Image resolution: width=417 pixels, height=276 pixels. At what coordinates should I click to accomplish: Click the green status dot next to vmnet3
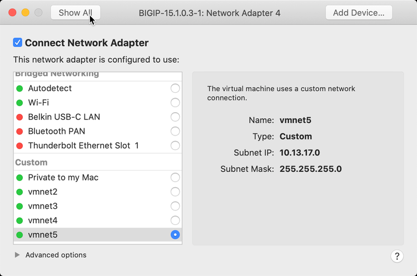point(19,206)
